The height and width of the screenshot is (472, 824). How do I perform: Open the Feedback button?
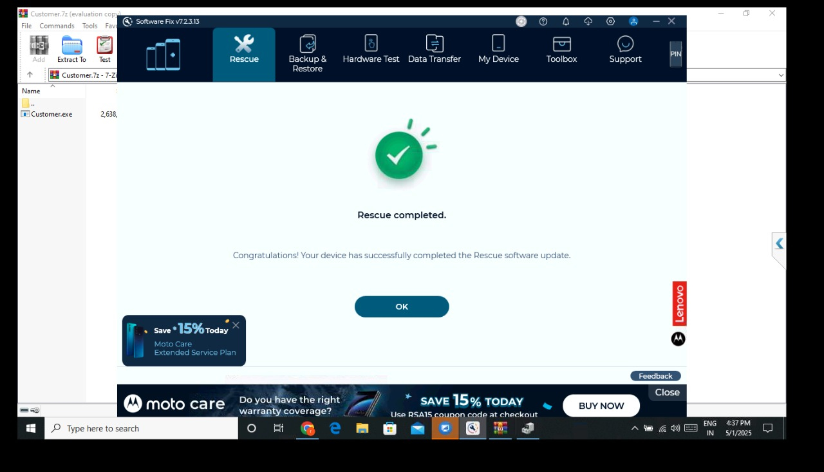[x=655, y=376]
